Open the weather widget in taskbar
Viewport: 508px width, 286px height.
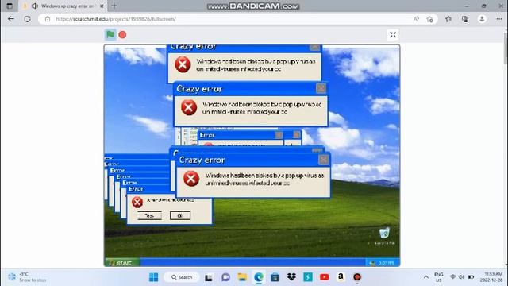[x=27, y=277]
